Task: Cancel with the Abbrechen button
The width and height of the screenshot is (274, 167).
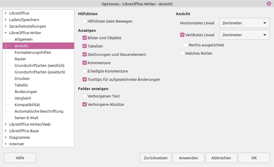Action: click(x=221, y=158)
